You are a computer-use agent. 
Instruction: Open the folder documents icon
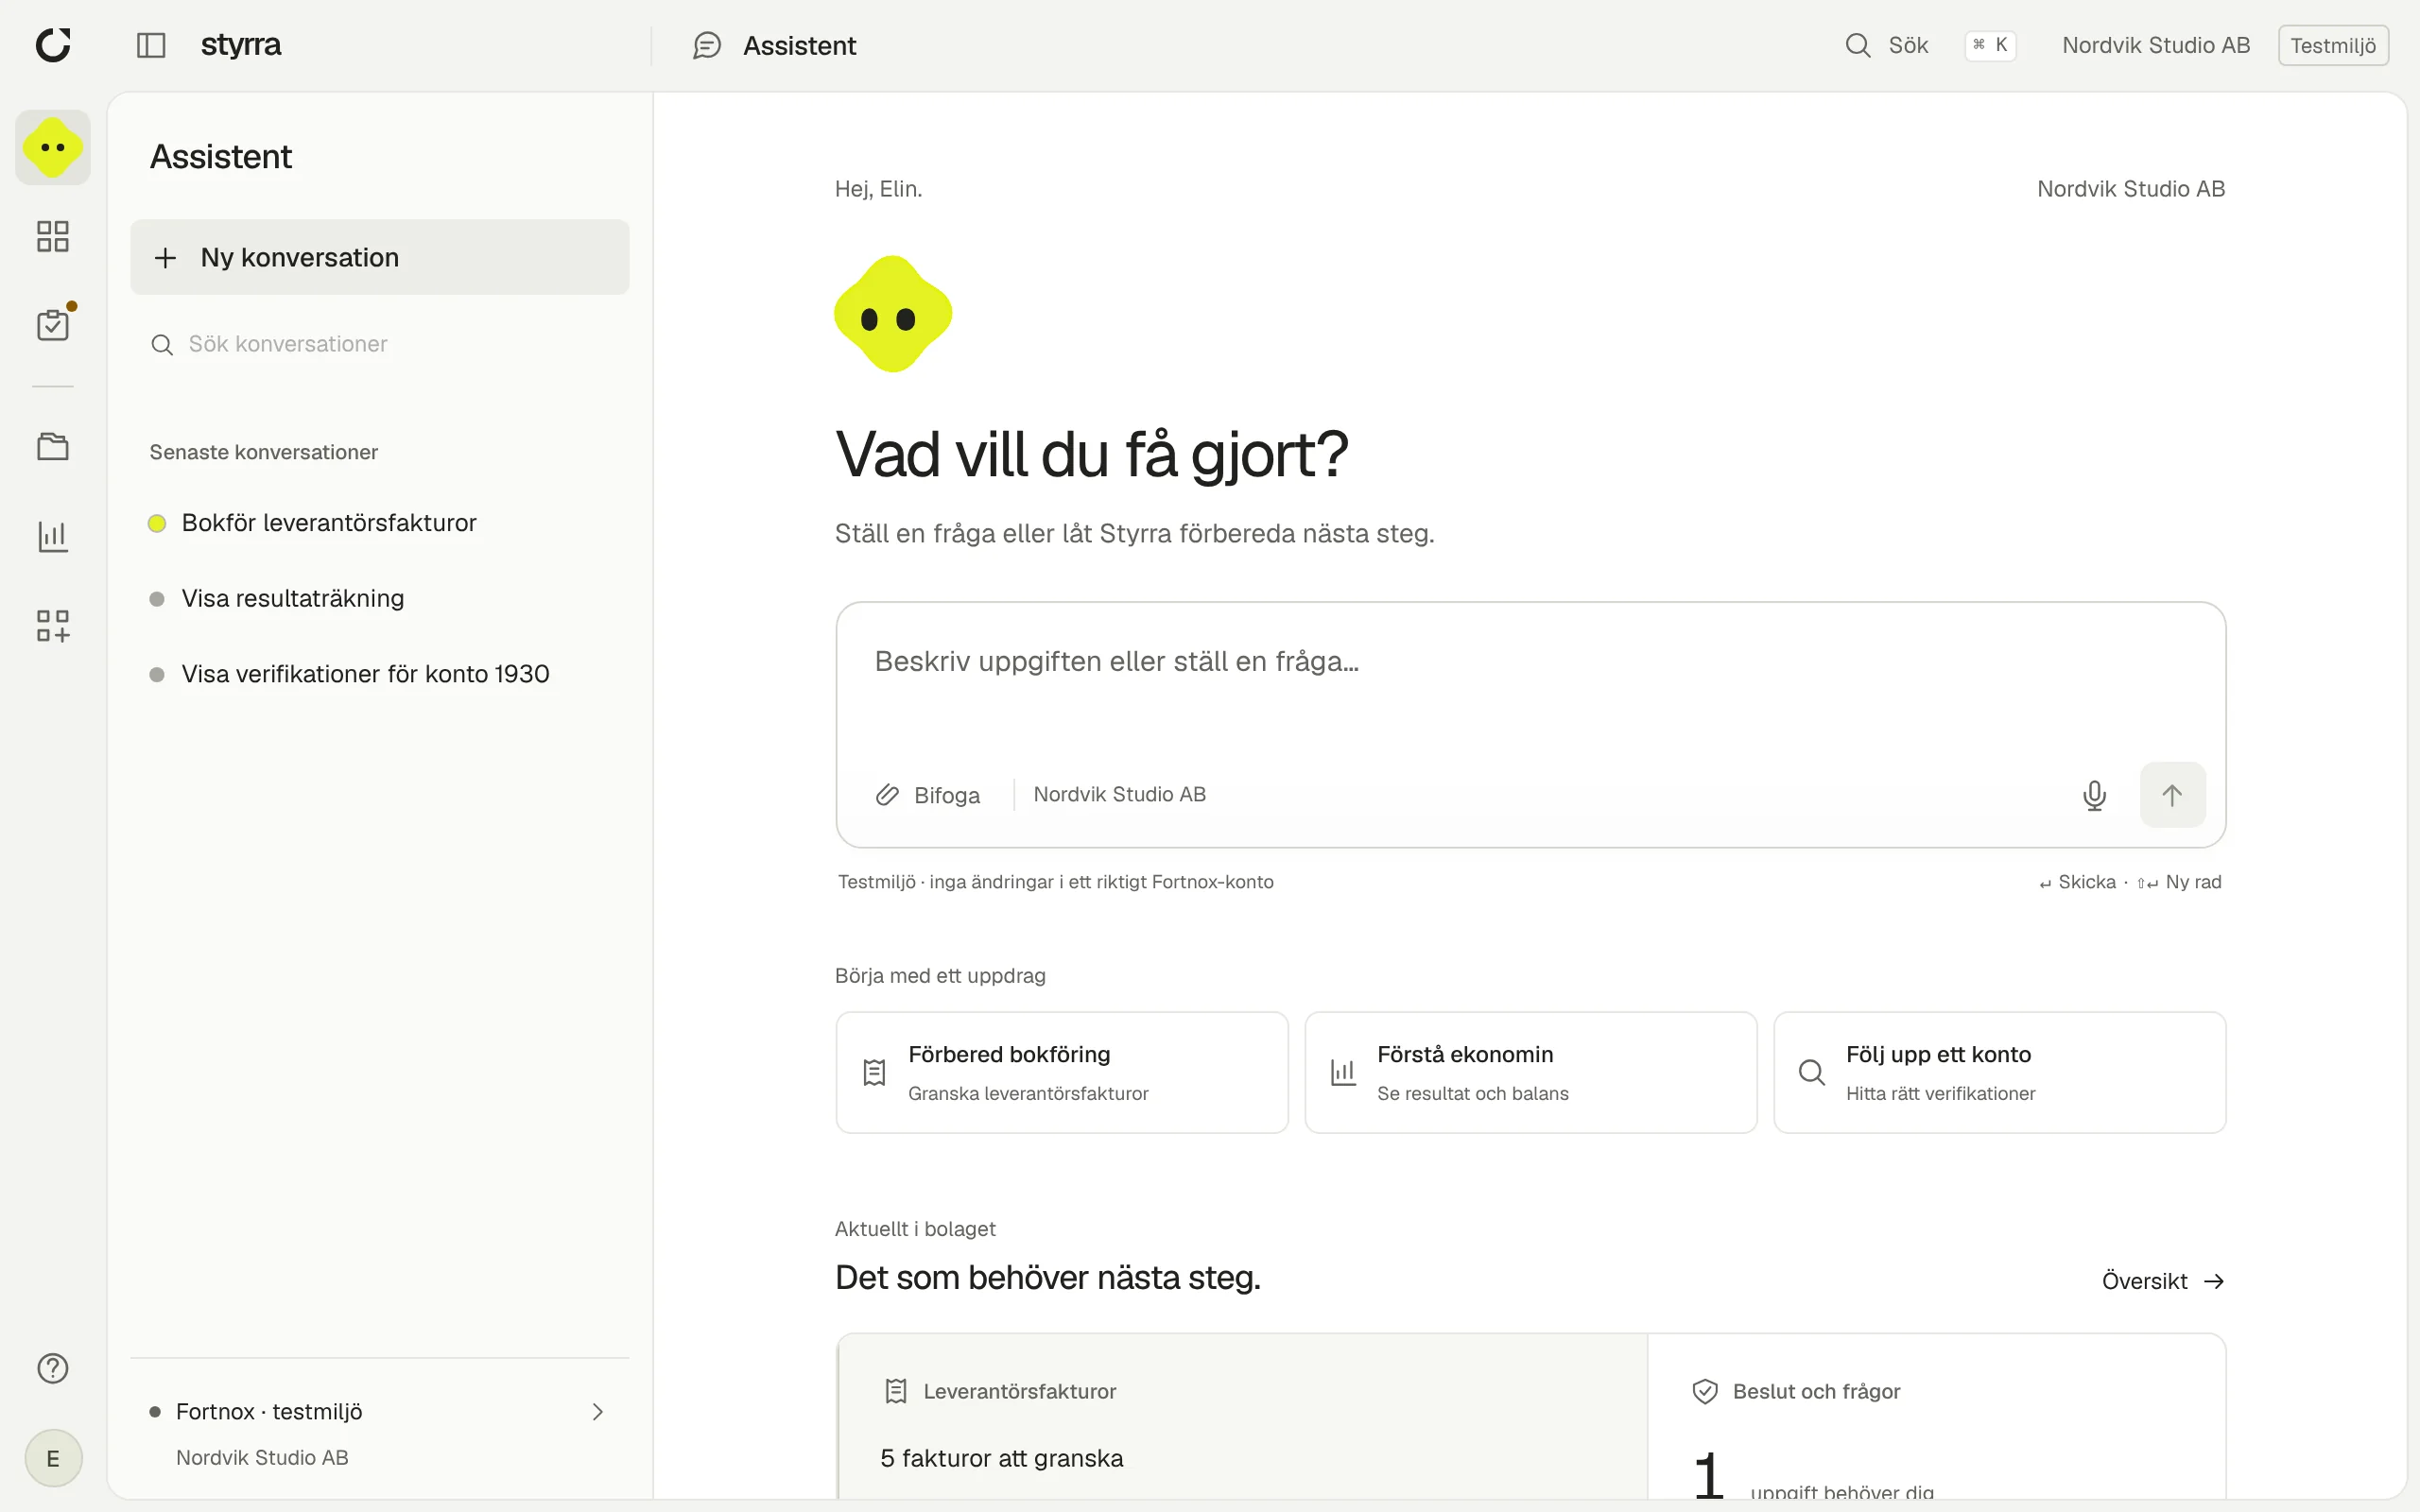pos(53,446)
